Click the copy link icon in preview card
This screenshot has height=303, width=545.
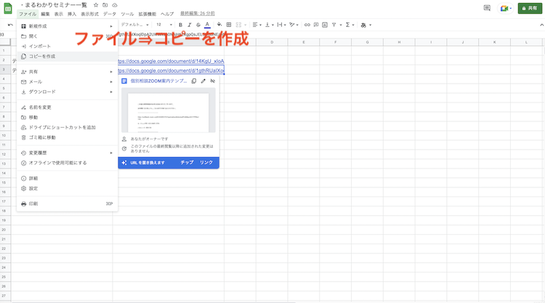[193, 81]
